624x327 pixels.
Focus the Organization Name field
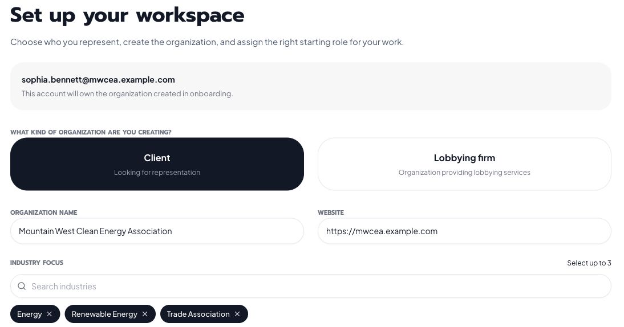[157, 231]
